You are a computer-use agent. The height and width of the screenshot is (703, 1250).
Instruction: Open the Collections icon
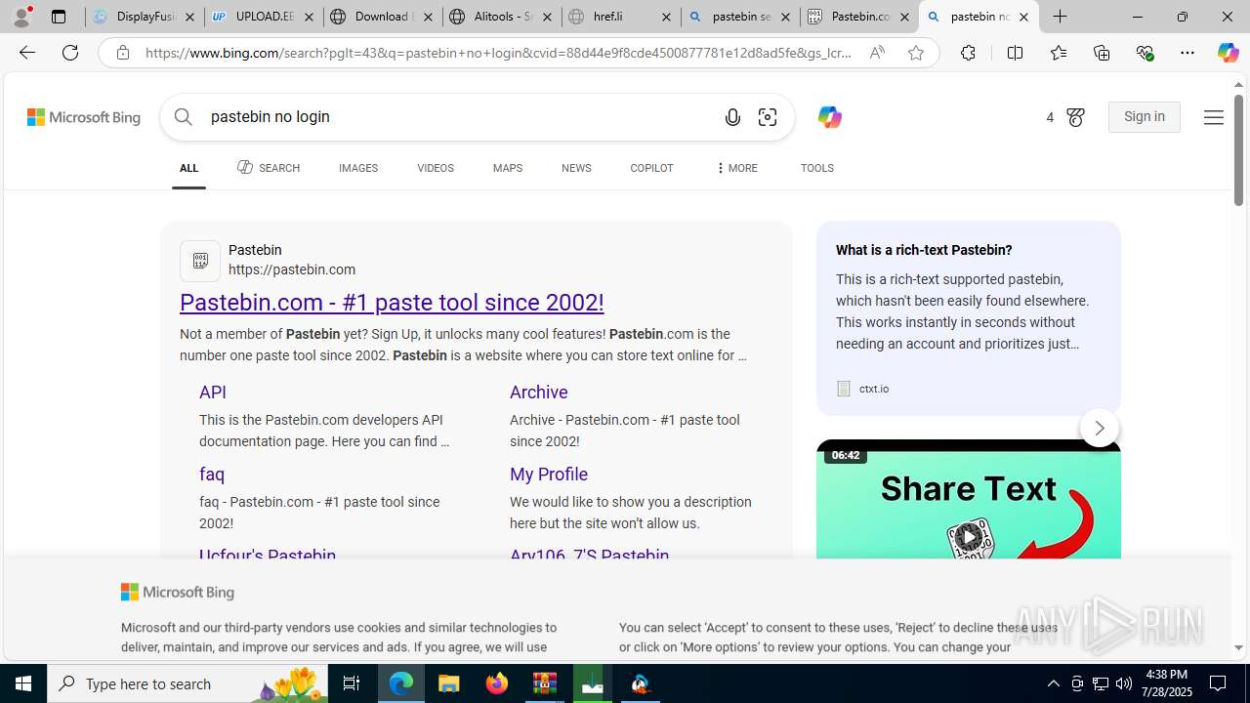(x=1102, y=53)
